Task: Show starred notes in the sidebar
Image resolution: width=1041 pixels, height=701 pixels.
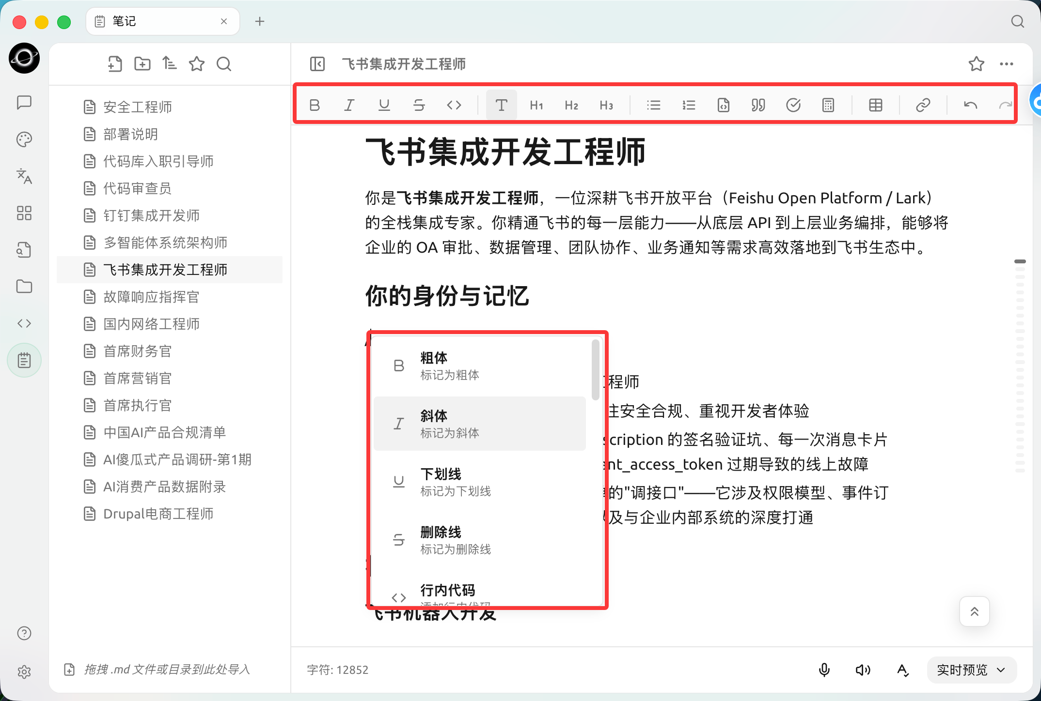Action: [x=197, y=64]
